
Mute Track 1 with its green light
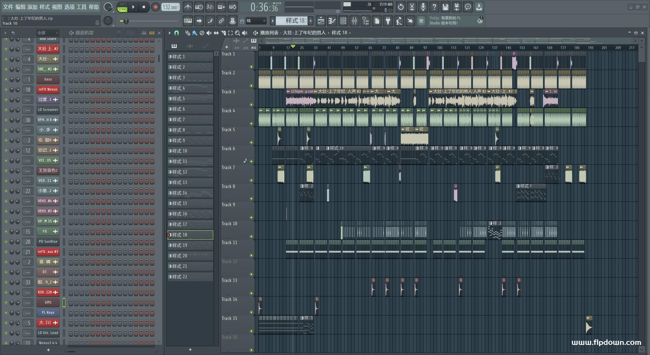point(251,67)
